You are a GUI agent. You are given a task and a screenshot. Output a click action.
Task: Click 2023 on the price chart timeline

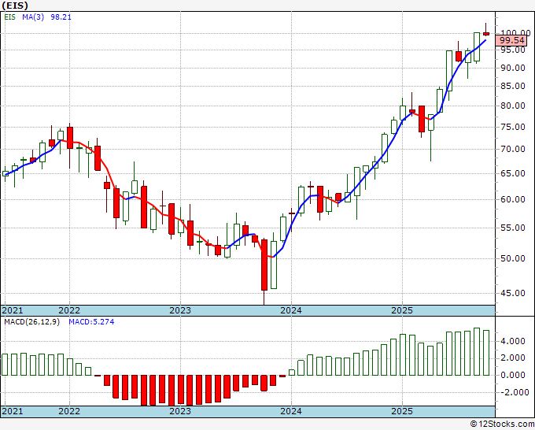tap(180, 310)
